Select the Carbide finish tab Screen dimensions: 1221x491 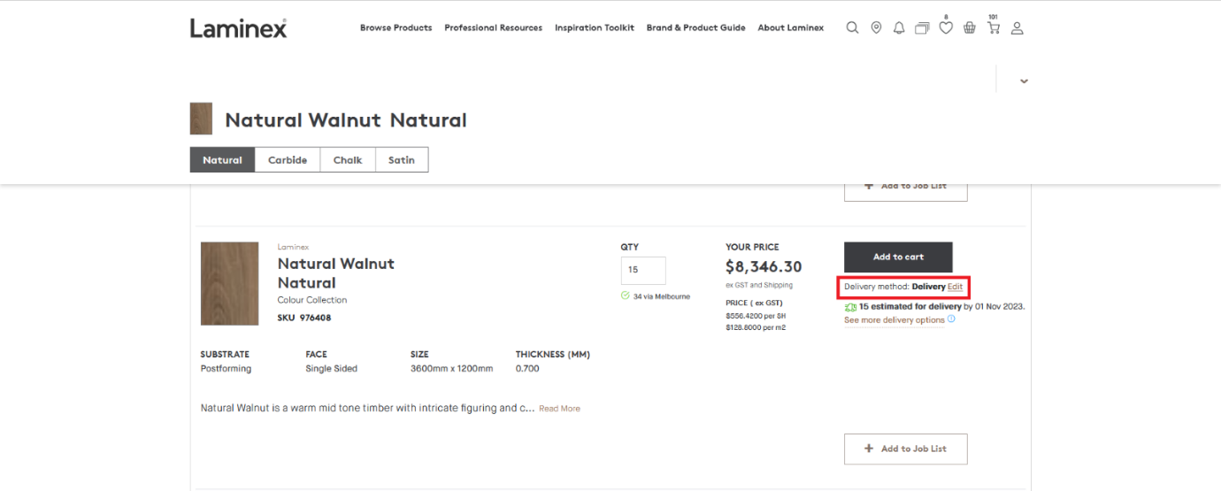tap(288, 160)
